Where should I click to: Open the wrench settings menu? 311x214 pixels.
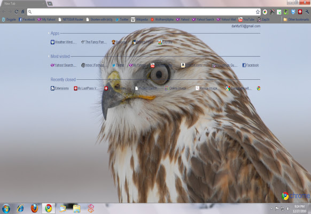click(x=307, y=12)
